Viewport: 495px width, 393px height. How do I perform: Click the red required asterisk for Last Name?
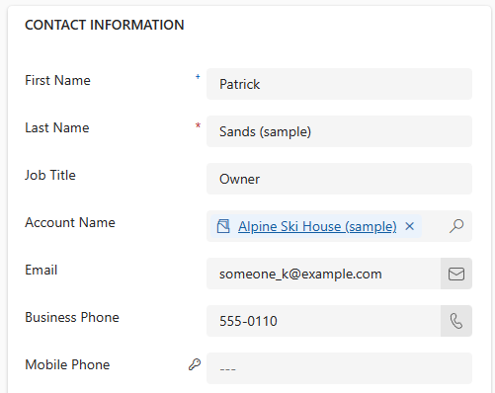[x=198, y=125]
